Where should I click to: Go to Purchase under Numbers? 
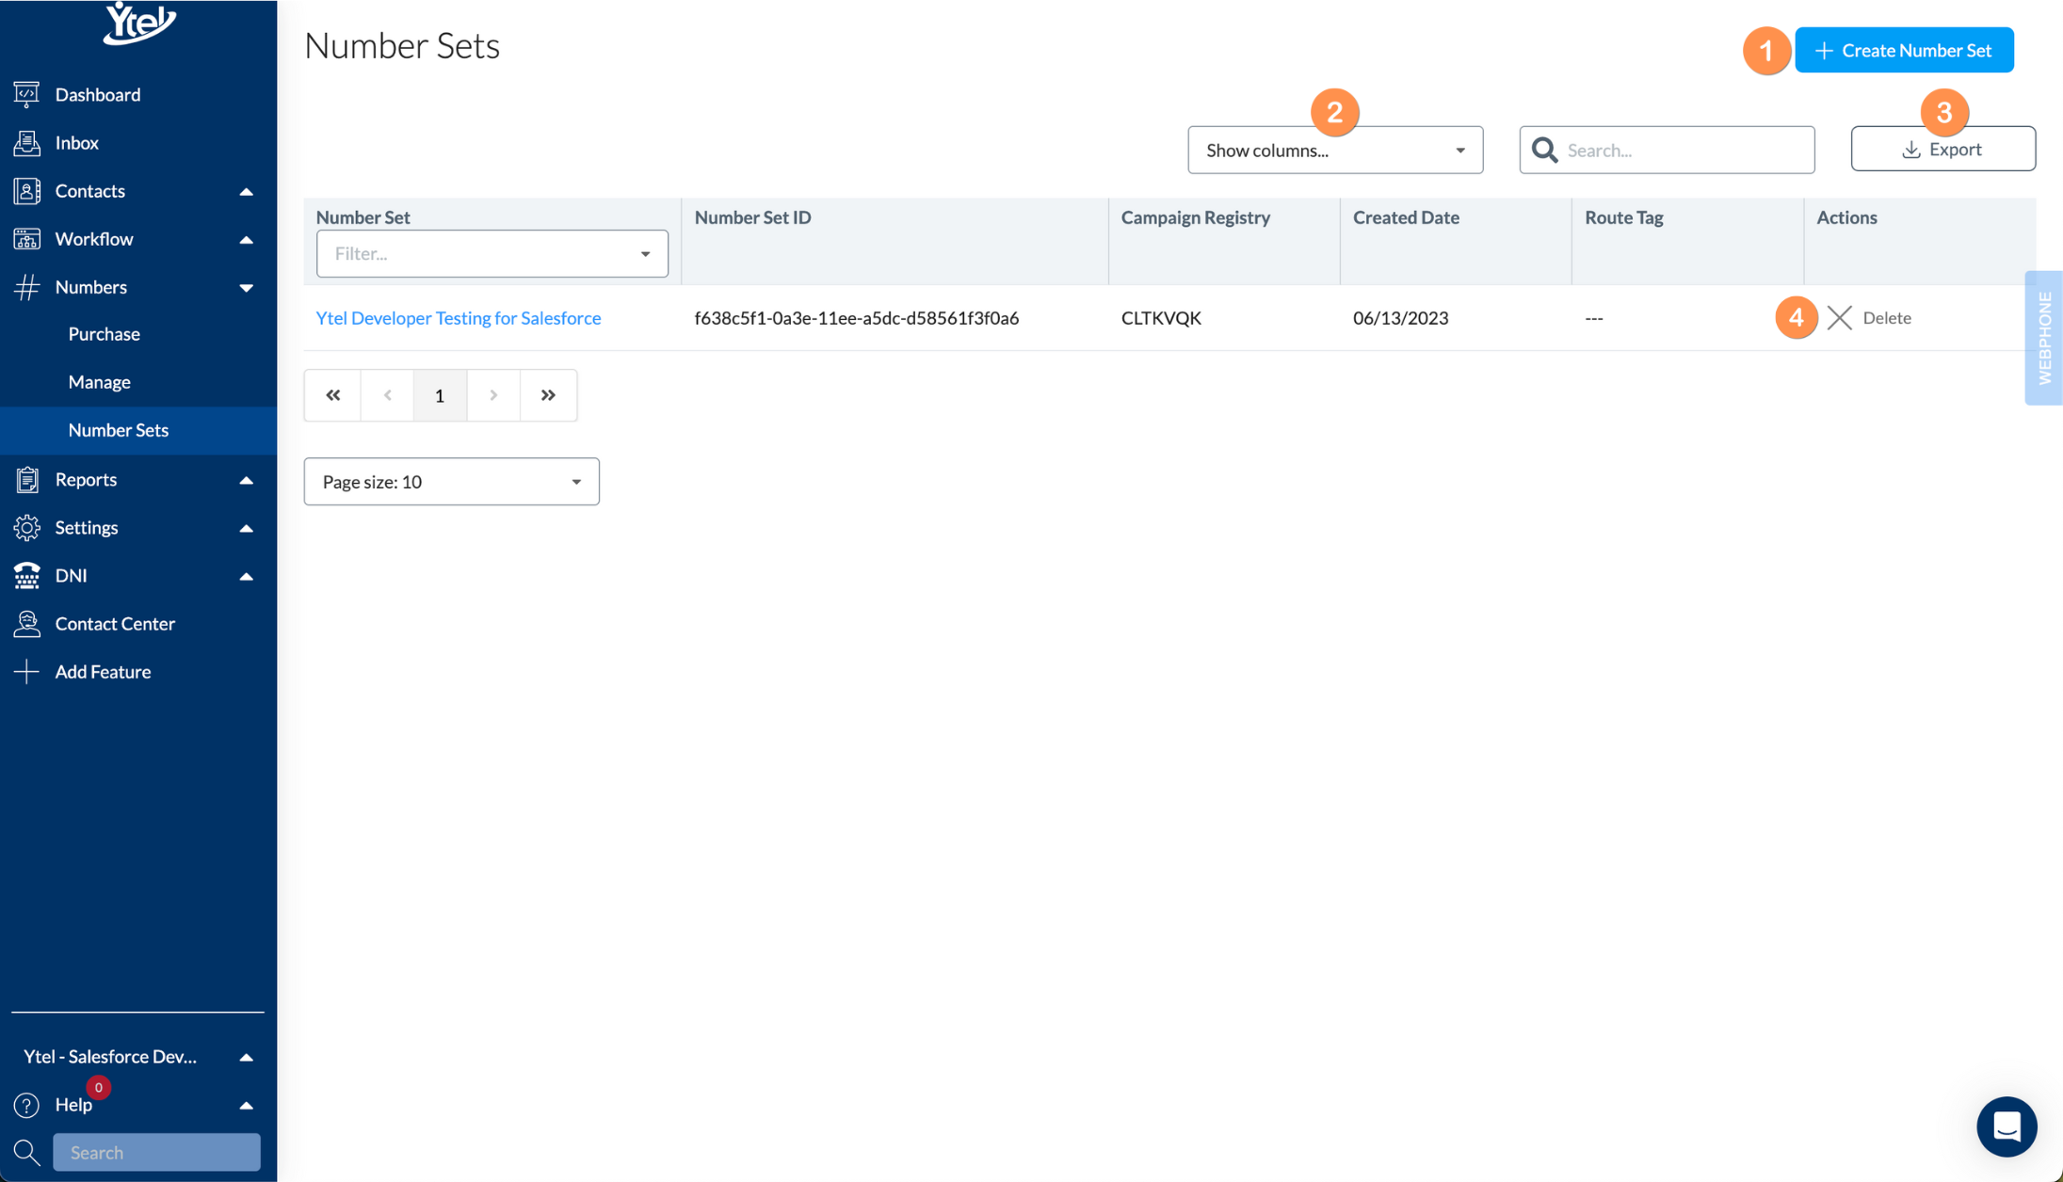pos(104,334)
